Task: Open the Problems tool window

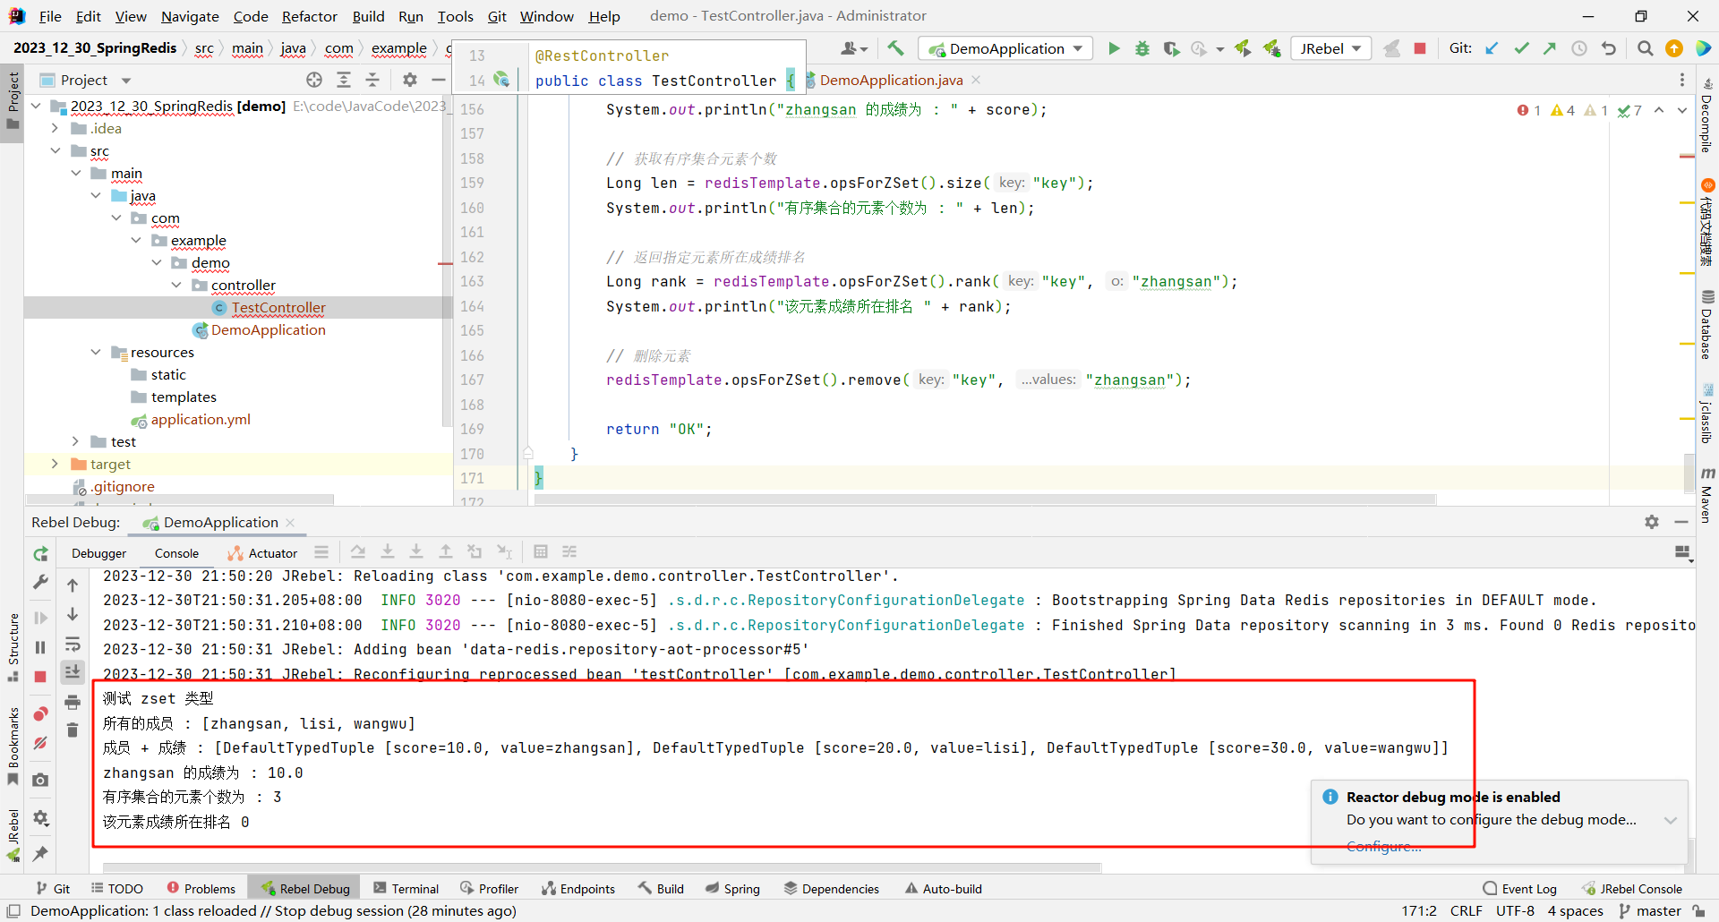Action: [201, 888]
